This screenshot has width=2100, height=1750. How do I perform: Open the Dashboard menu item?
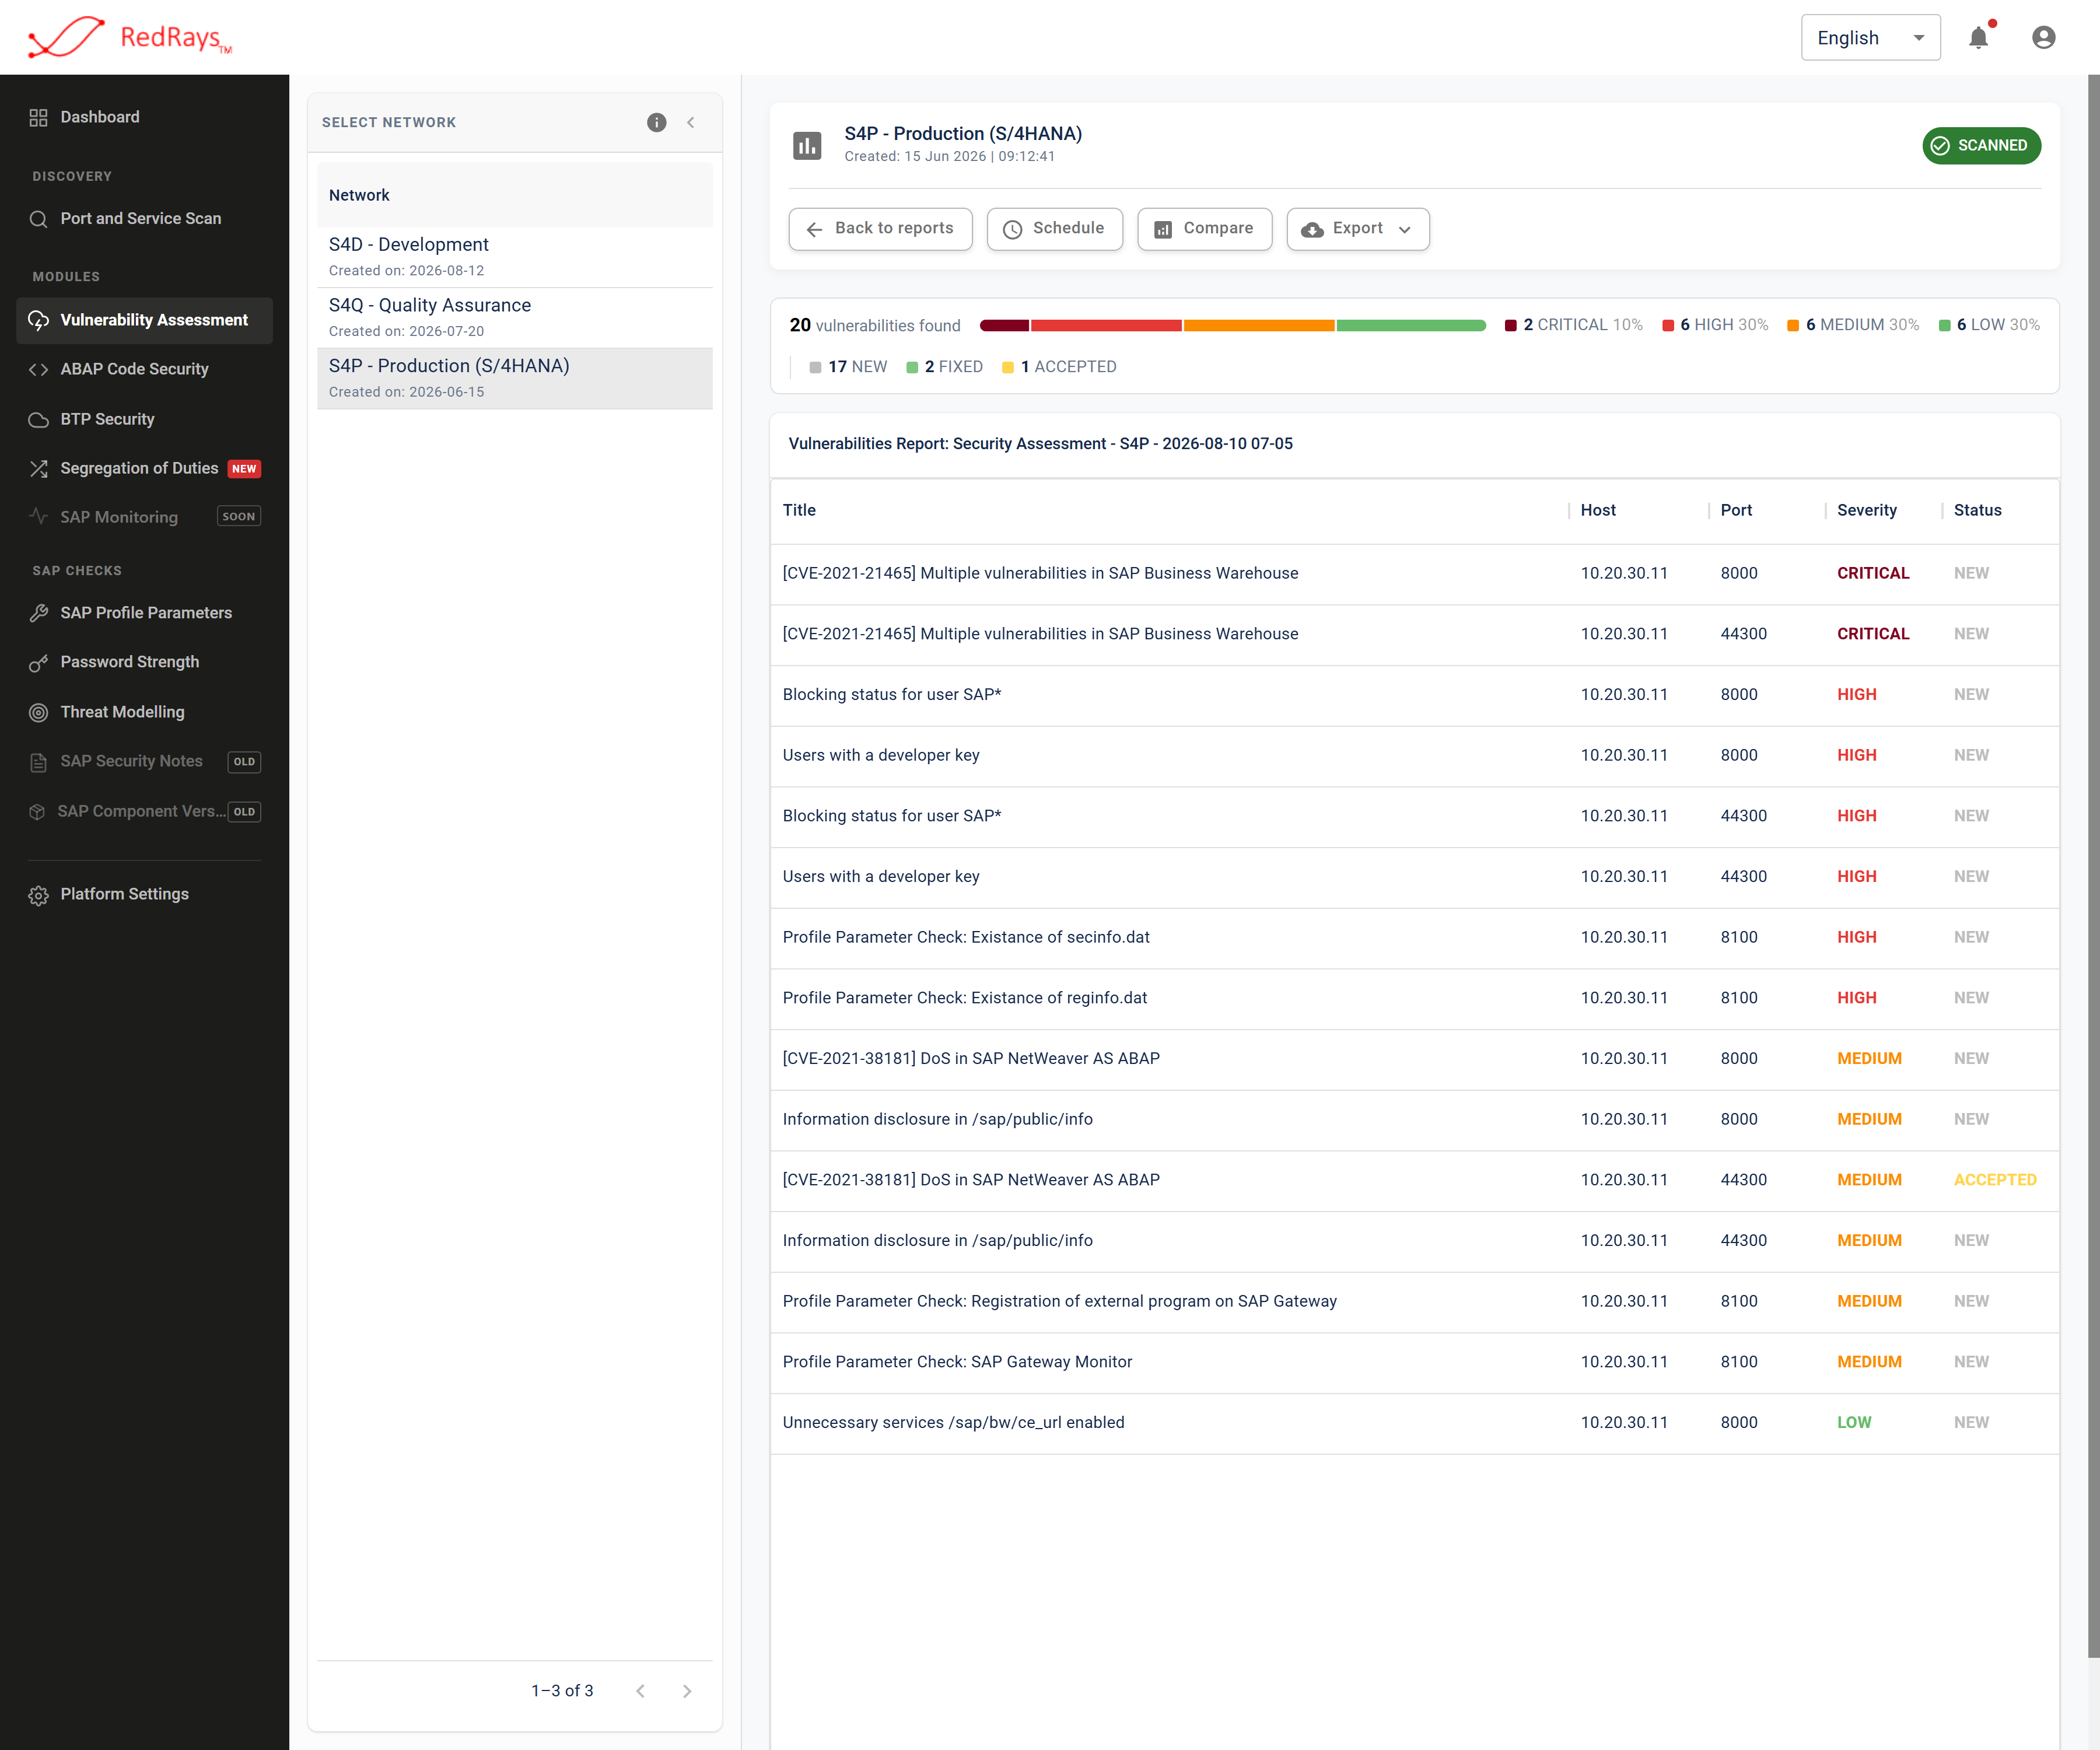pyautogui.click(x=144, y=117)
